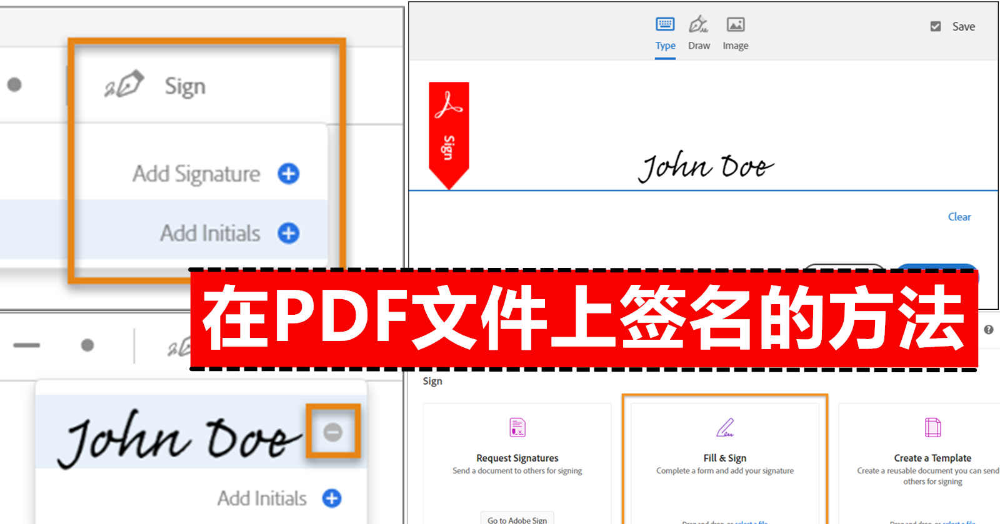Remove saved signature with the minus circle icon
This screenshot has height=524, width=1000.
(x=332, y=432)
